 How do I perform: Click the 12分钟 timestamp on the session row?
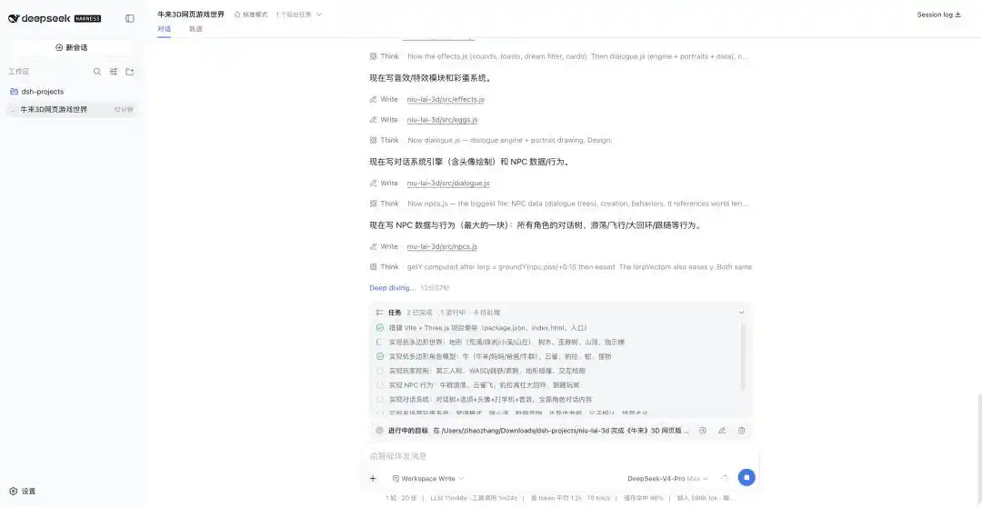point(123,110)
